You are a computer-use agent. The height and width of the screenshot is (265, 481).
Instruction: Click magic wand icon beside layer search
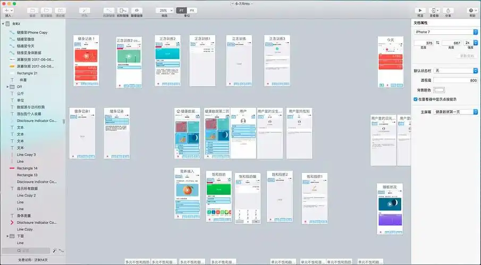point(54,250)
